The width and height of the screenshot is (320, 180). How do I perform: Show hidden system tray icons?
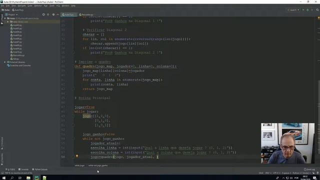(283, 178)
